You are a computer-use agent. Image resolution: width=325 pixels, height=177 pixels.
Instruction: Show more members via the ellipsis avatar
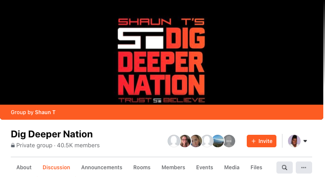point(229,141)
